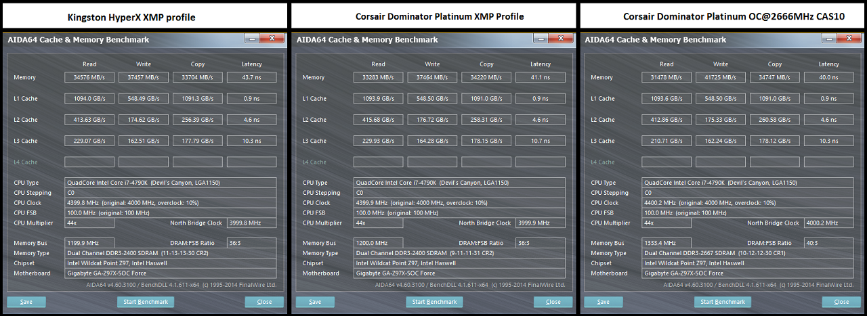Image resolution: width=867 pixels, height=316 pixels.
Task: Click Memory Type field with 9-11-11-31 CR2
Action: [x=459, y=253]
